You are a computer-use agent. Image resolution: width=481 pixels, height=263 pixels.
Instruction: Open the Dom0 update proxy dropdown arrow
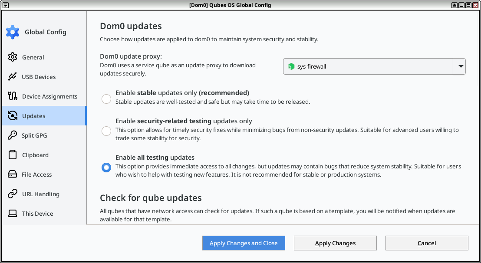coord(461,66)
